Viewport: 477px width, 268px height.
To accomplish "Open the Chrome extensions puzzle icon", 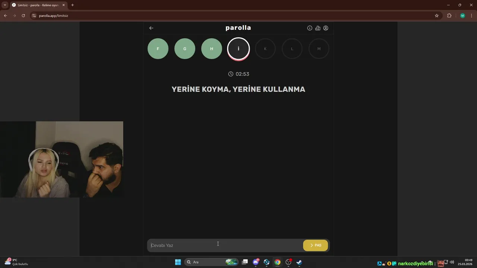I will [x=449, y=16].
